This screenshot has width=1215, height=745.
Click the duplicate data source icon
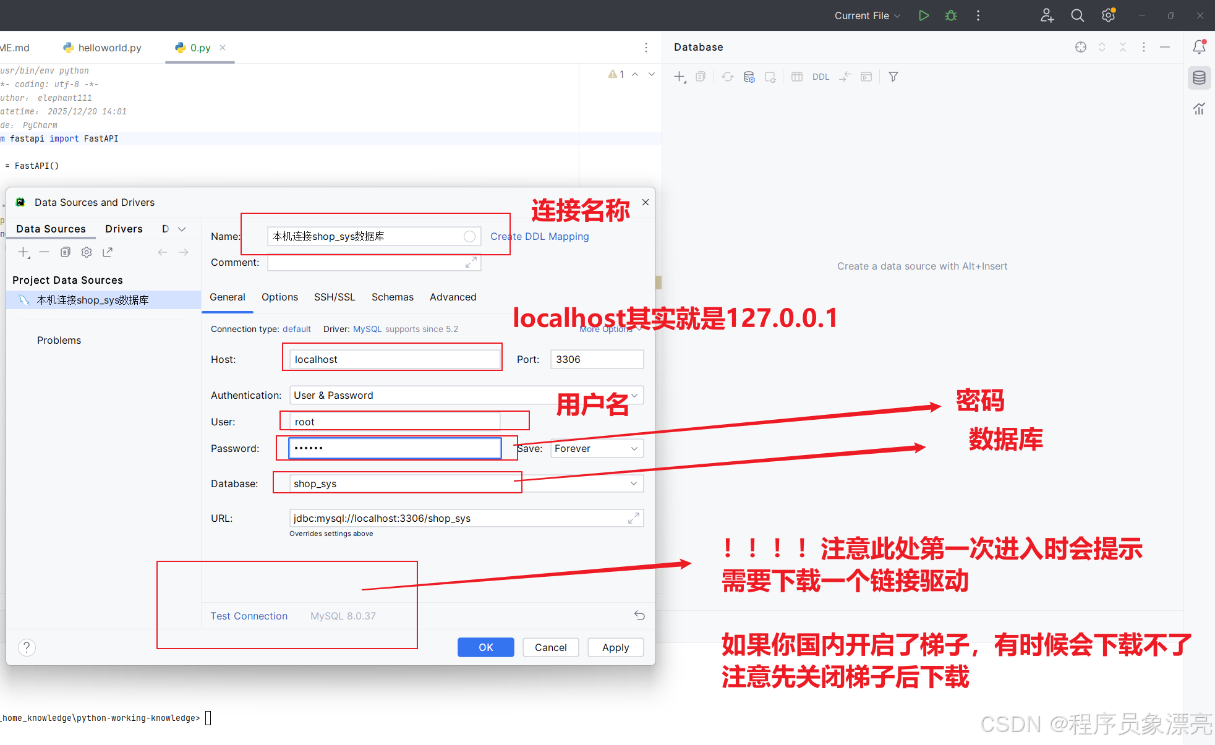(66, 252)
